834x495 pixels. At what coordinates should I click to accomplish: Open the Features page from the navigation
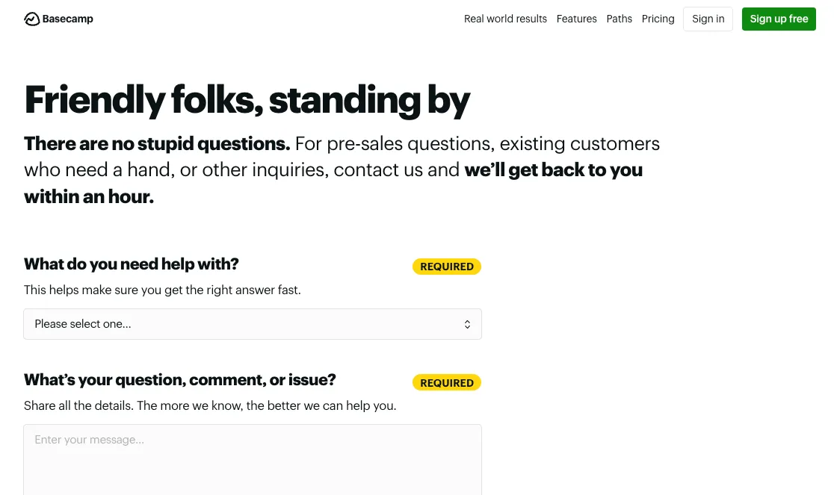coord(576,19)
